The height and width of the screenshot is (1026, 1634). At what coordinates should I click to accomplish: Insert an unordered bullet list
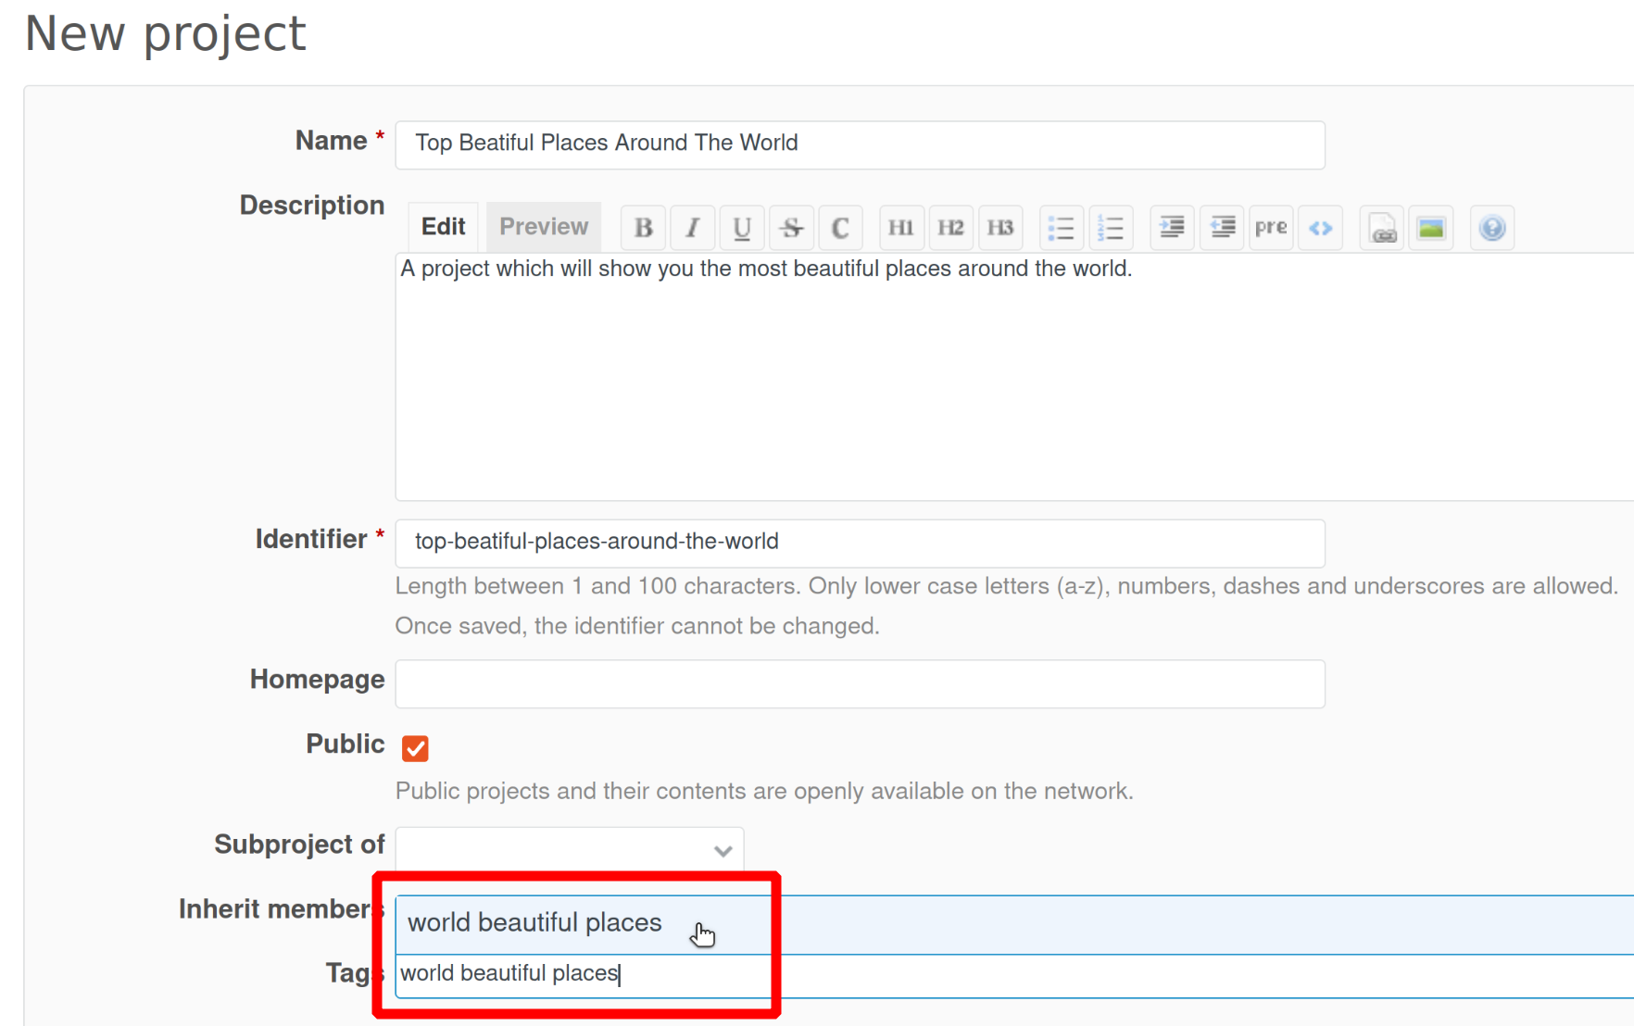coord(1061,228)
